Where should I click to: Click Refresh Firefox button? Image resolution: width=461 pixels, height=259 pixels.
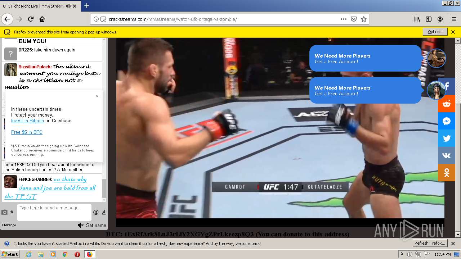tap(430, 243)
